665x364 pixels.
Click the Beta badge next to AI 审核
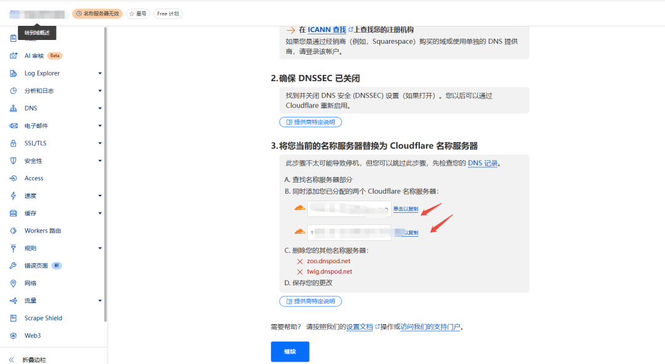point(55,55)
